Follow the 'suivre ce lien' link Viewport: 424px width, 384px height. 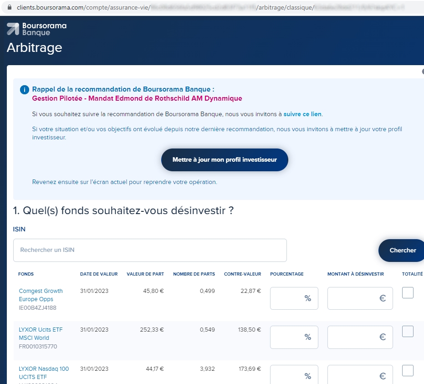[302, 114]
